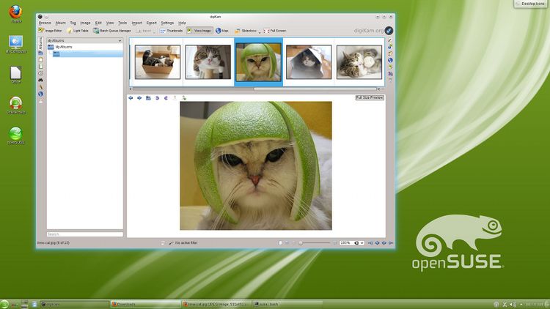Open the Album menu
The height and width of the screenshot is (309, 550).
[x=61, y=23]
